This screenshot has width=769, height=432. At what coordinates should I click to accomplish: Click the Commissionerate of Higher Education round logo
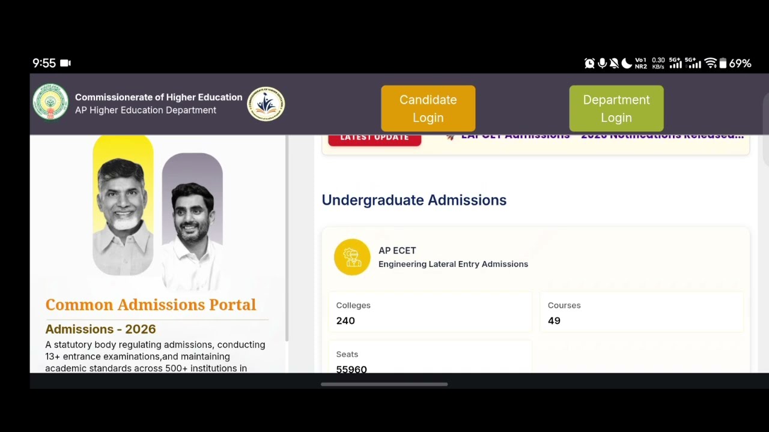(x=266, y=104)
